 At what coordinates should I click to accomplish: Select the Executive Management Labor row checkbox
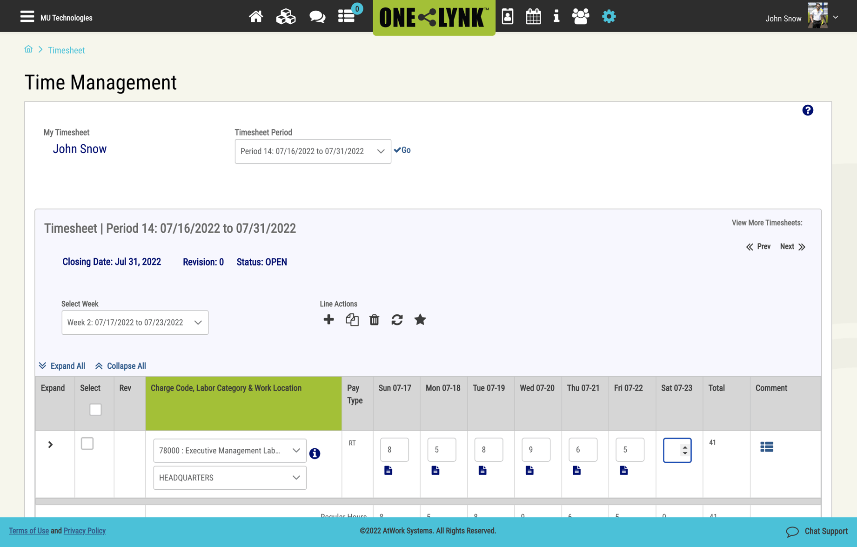[87, 443]
